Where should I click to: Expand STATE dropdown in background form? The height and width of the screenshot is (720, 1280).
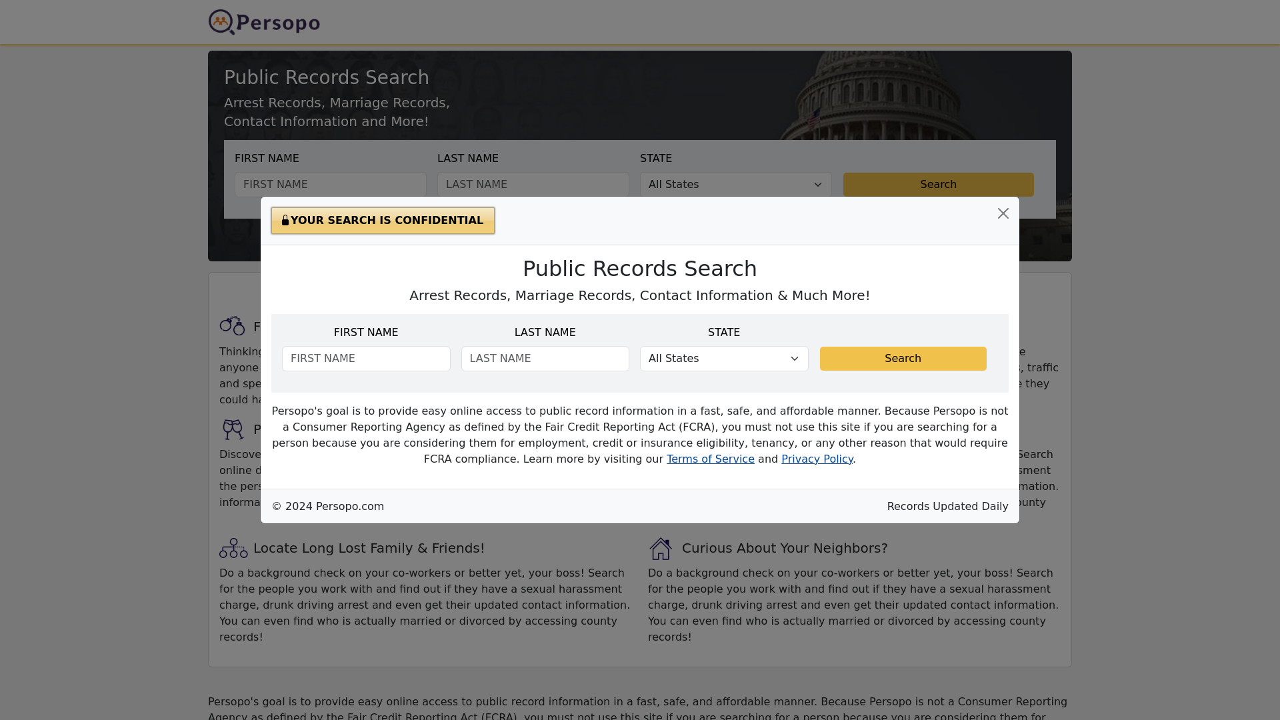735,184
